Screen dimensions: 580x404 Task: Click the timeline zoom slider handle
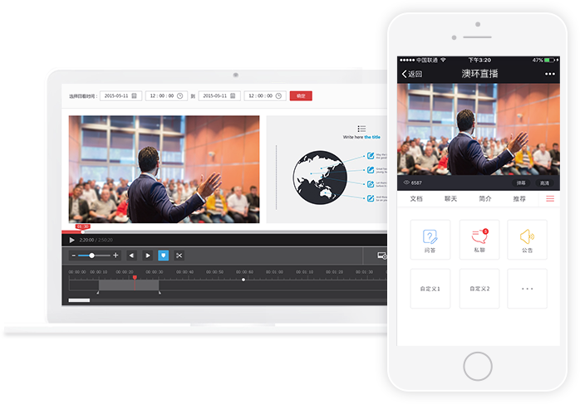tap(92, 256)
